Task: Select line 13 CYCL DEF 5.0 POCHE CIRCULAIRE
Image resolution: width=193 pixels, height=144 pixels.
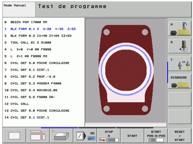Action: click(x=37, y=111)
